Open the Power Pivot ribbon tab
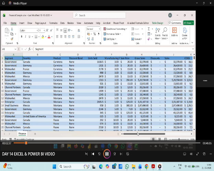Screen dimensions: 214x171 pyautogui.click(x=119, y=23)
